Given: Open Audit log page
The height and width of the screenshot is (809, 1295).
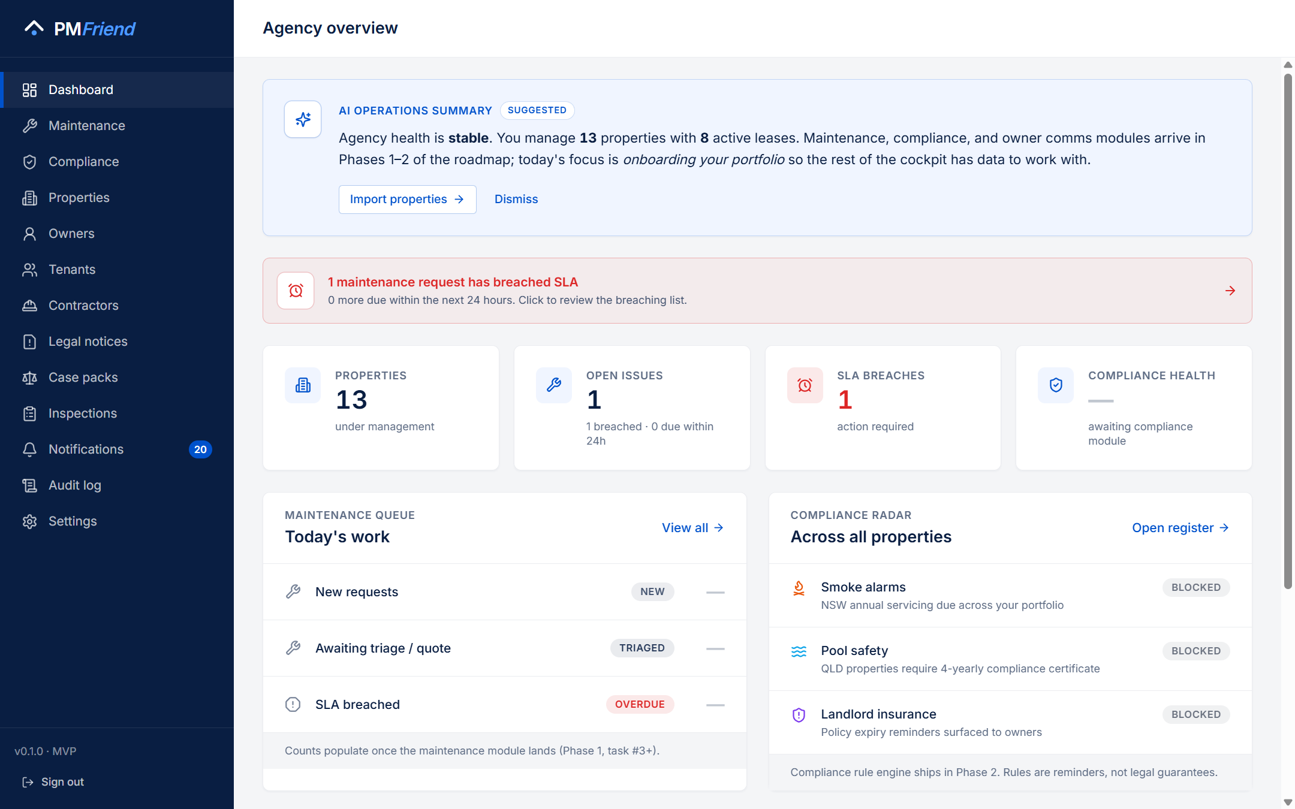Looking at the screenshot, I should pyautogui.click(x=117, y=485).
